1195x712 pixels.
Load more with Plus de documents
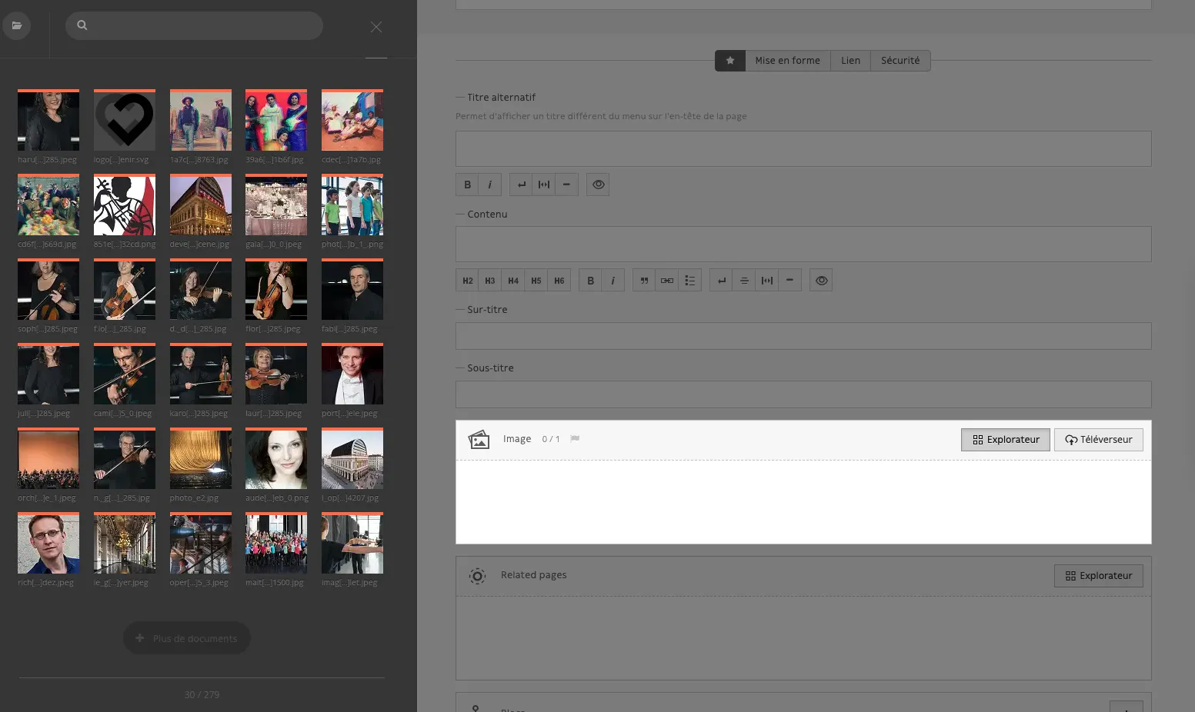point(187,638)
